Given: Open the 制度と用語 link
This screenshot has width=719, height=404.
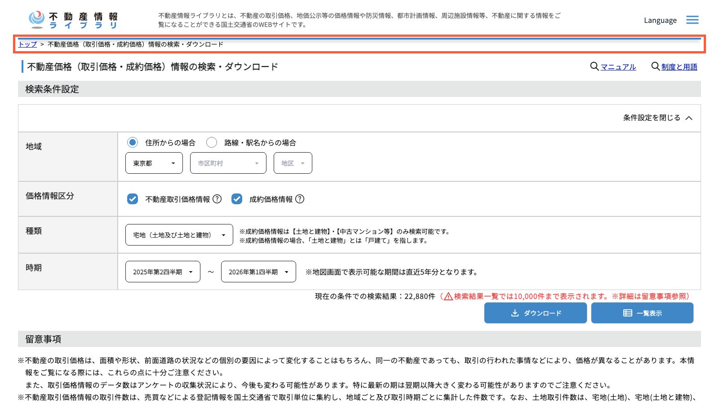Looking at the screenshot, I should pyautogui.click(x=679, y=67).
